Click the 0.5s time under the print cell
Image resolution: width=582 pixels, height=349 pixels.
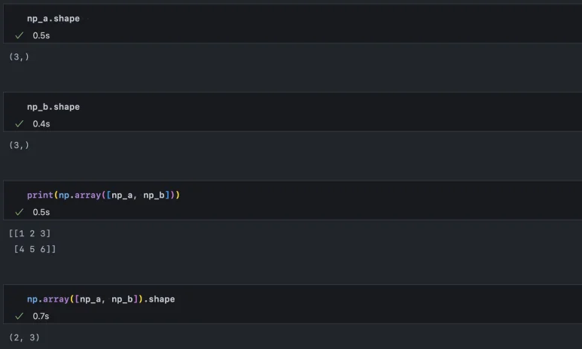tap(41, 212)
